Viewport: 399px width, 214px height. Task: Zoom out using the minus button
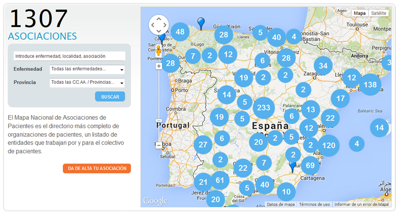point(159,145)
